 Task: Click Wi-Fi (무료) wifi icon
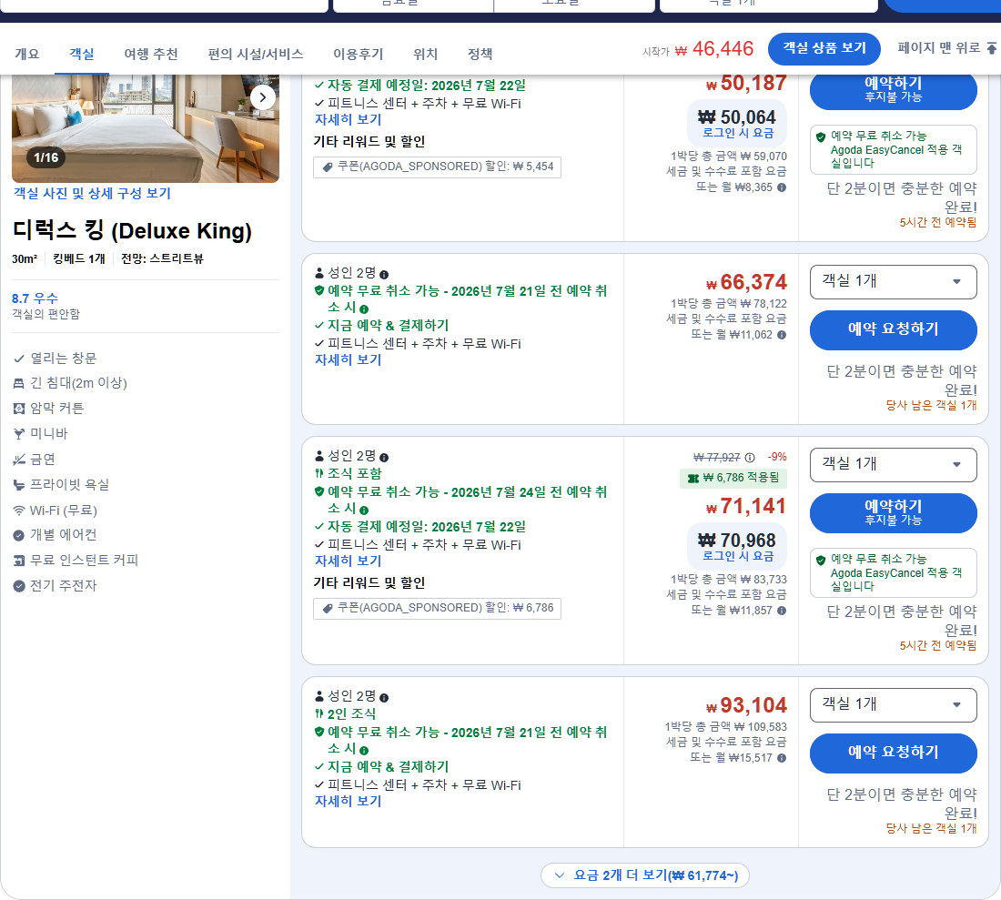click(x=19, y=511)
